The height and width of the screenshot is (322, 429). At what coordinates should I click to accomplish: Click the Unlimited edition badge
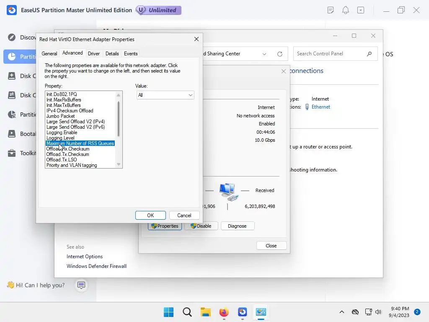158,10
